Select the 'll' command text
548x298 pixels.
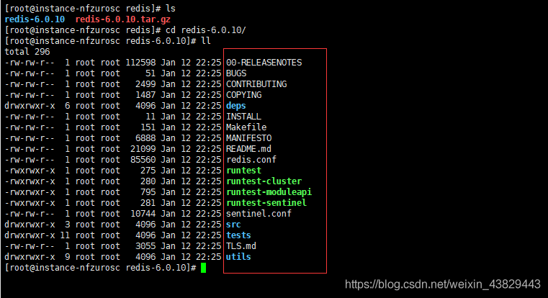pyautogui.click(x=206, y=41)
